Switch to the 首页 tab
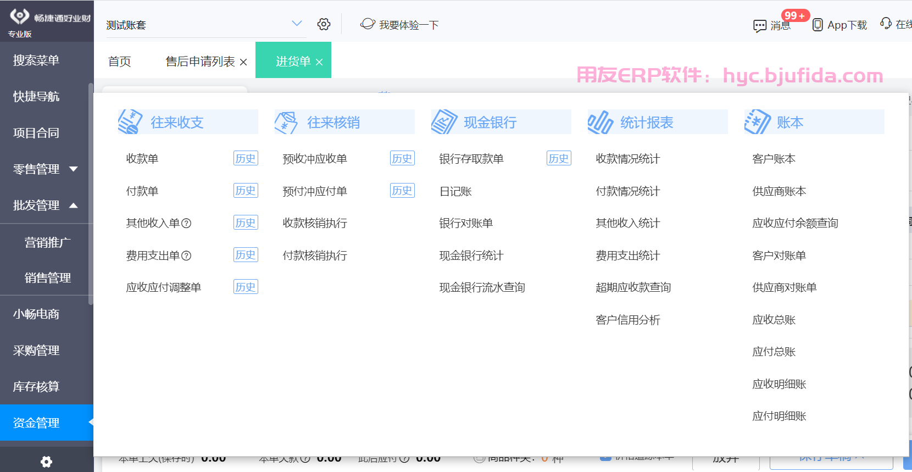Screen dimensions: 912x472 pos(119,62)
